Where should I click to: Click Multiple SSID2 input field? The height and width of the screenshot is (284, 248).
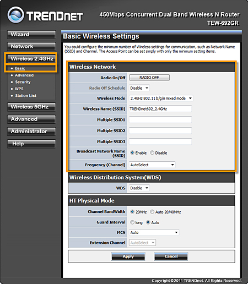[x=160, y=130]
